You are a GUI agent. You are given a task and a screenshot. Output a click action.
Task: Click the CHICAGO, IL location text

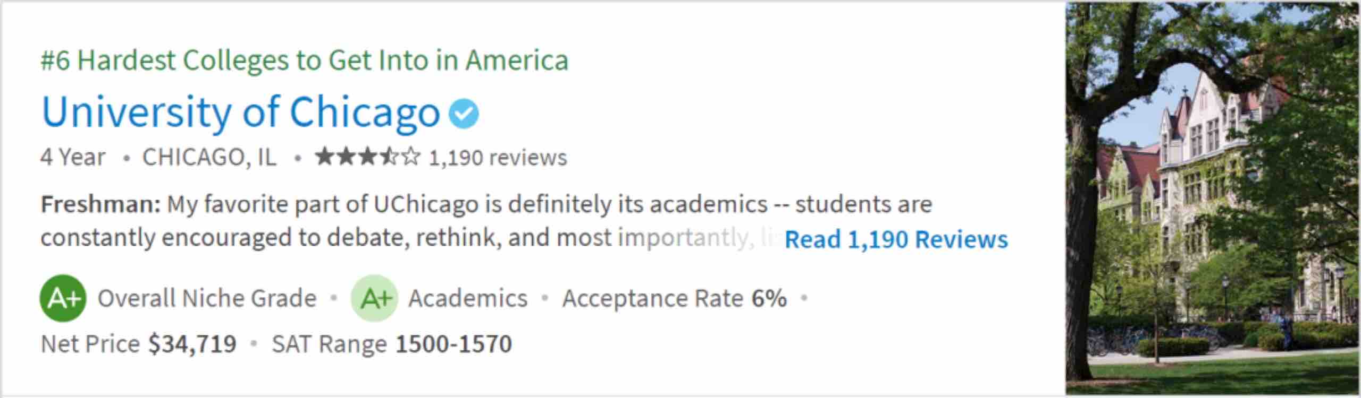click(209, 158)
